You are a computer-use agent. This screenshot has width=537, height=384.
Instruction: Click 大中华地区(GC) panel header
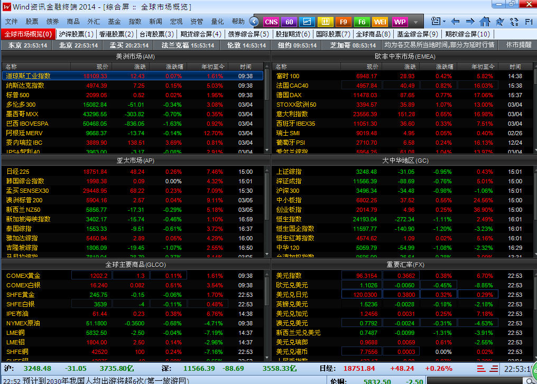405,161
